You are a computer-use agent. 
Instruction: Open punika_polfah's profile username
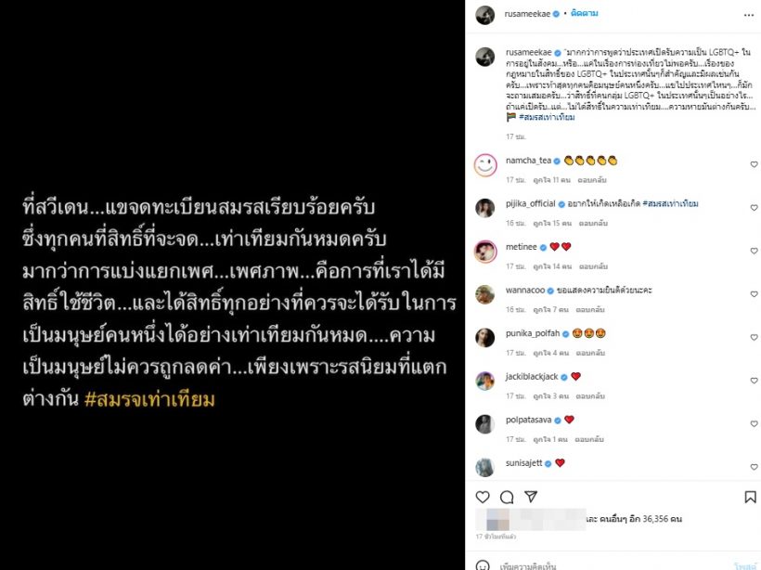(533, 333)
